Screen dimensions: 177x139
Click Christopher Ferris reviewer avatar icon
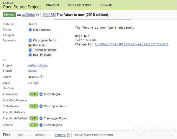(30, 40)
